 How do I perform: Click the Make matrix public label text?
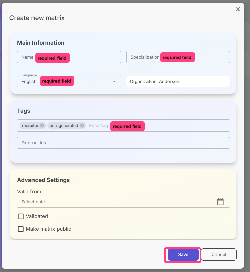point(48,229)
